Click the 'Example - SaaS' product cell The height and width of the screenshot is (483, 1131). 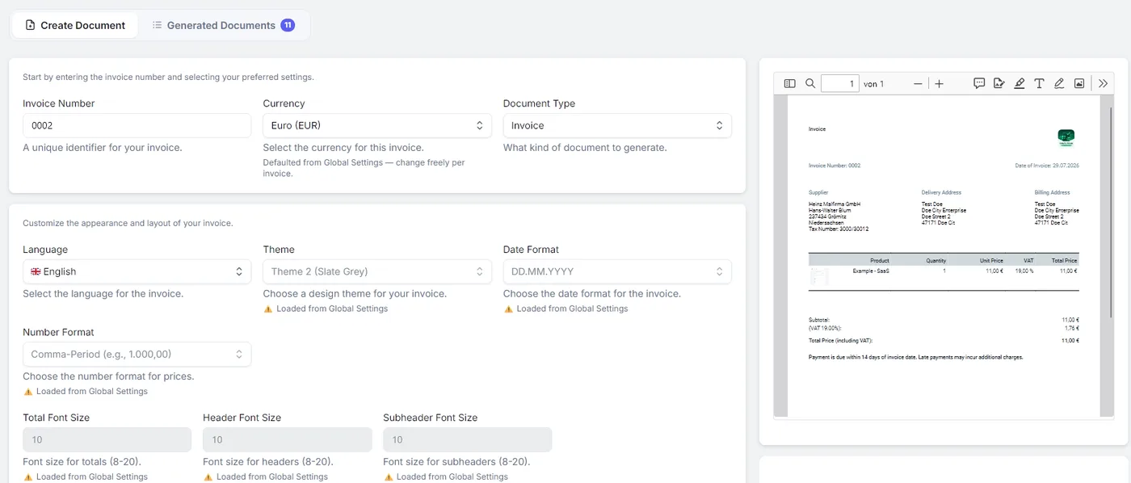(x=871, y=271)
